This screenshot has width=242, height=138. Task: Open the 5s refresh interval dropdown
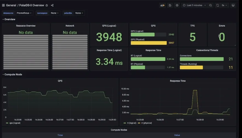point(224,5)
